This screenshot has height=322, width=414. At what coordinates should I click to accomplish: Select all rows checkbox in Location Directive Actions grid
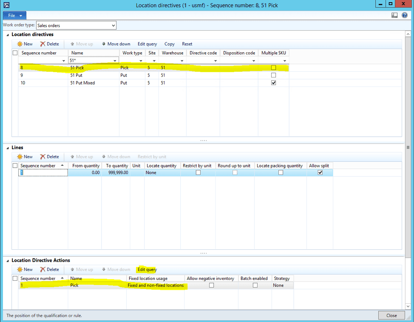(x=15, y=278)
